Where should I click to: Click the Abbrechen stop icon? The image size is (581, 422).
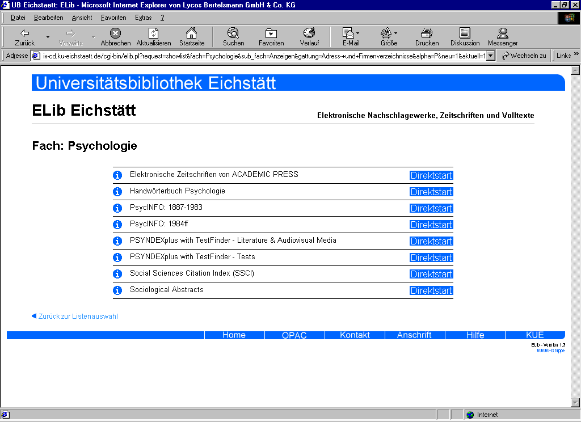pyautogui.click(x=116, y=33)
